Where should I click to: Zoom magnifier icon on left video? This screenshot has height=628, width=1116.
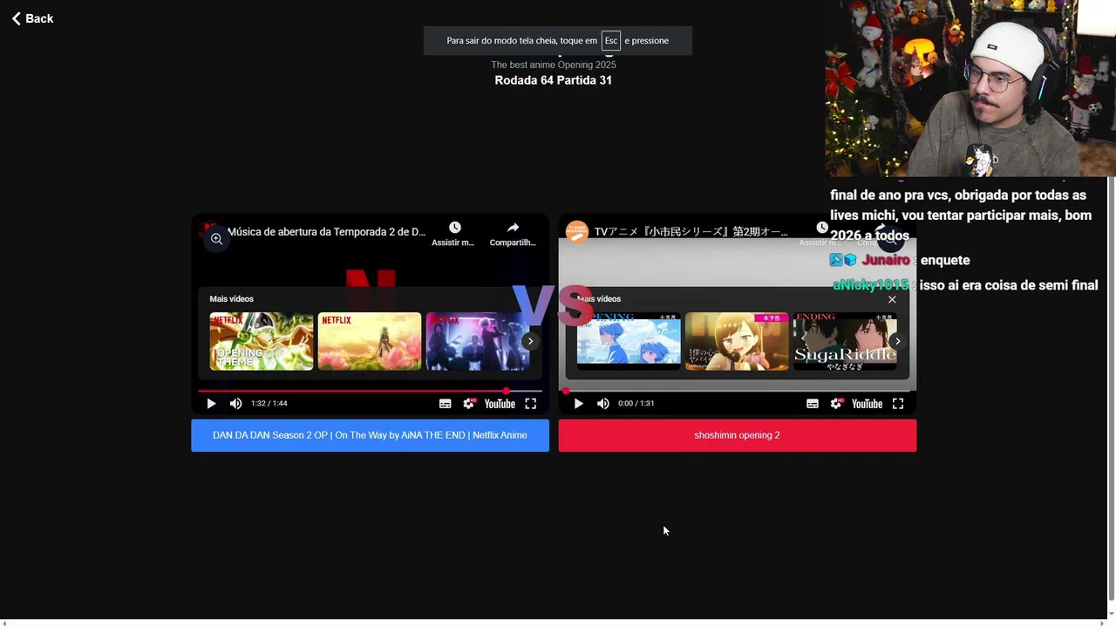(216, 239)
